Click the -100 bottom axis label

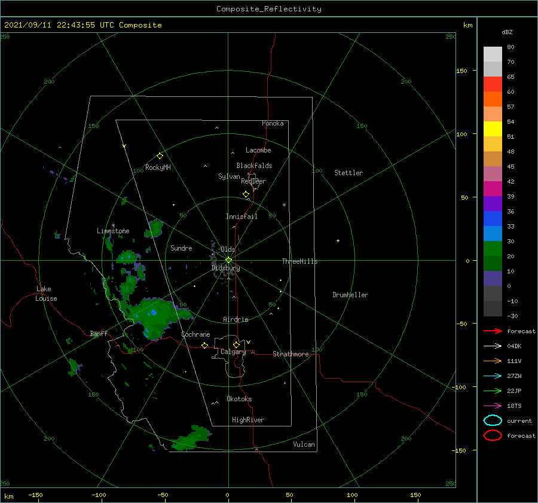click(x=99, y=495)
